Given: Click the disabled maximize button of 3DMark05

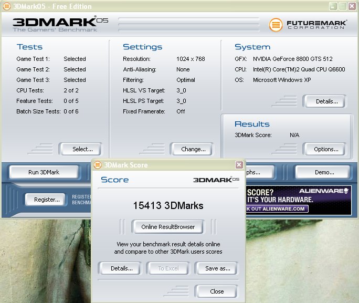Looking at the screenshot, I should tap(343, 6).
